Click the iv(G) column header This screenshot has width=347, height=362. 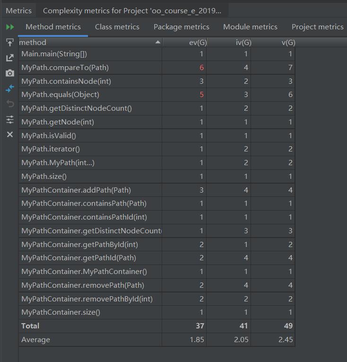click(x=243, y=43)
